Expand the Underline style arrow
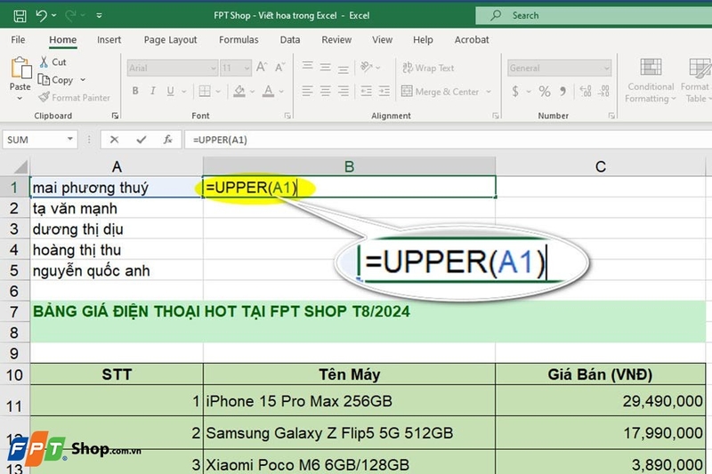Image resolution: width=712 pixels, height=474 pixels. click(184, 92)
